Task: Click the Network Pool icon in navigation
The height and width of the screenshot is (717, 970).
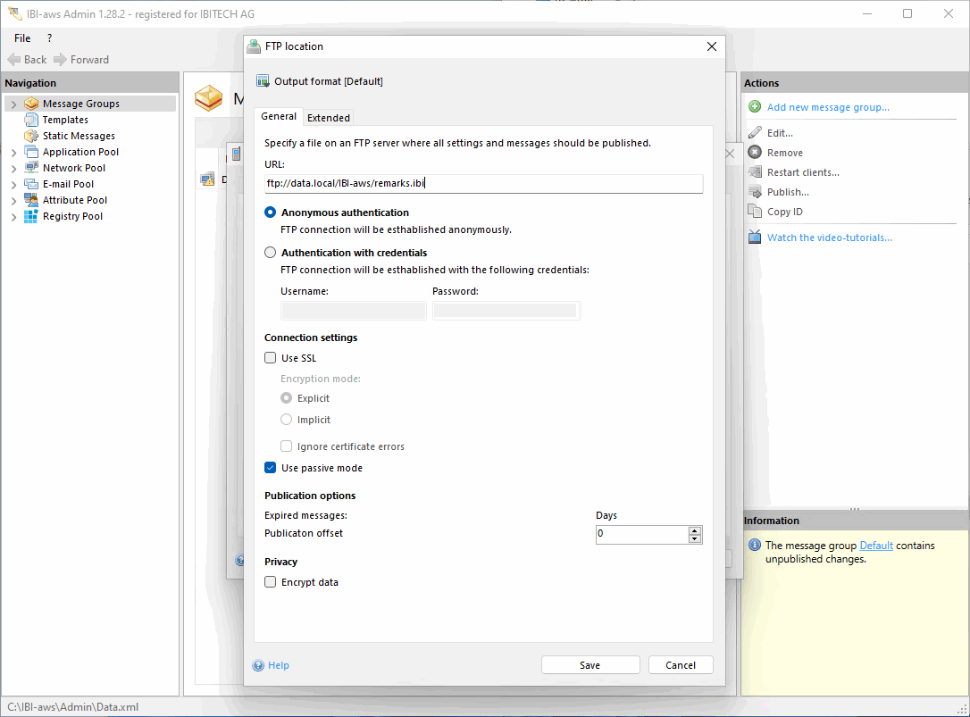Action: tap(31, 168)
